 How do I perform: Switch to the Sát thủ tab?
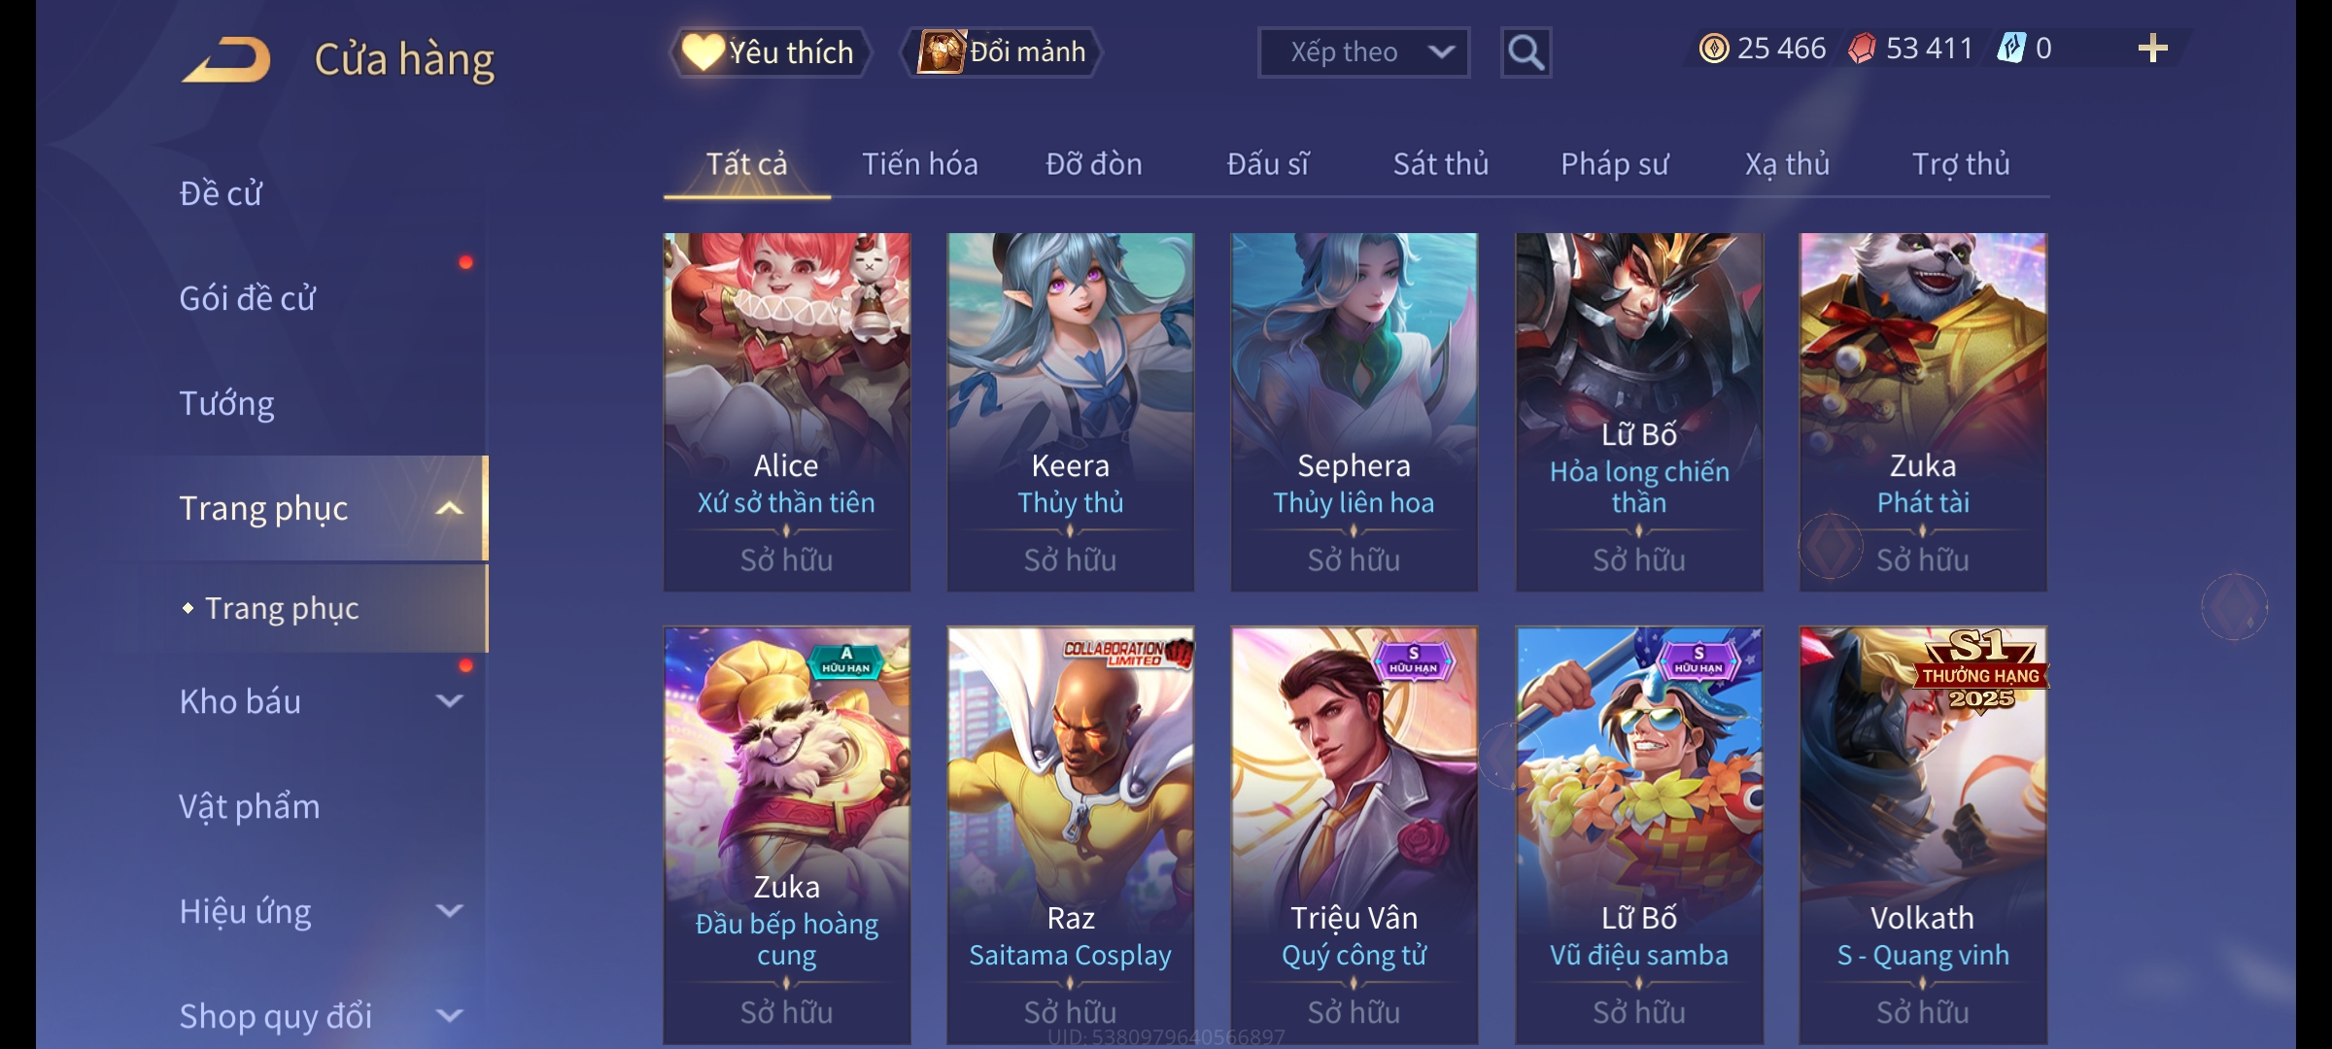(x=1441, y=164)
